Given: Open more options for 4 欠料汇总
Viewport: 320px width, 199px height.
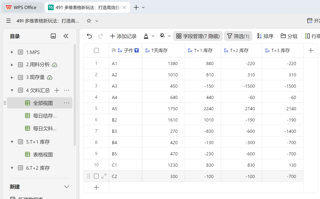Looking at the screenshot, I should [67, 90].
